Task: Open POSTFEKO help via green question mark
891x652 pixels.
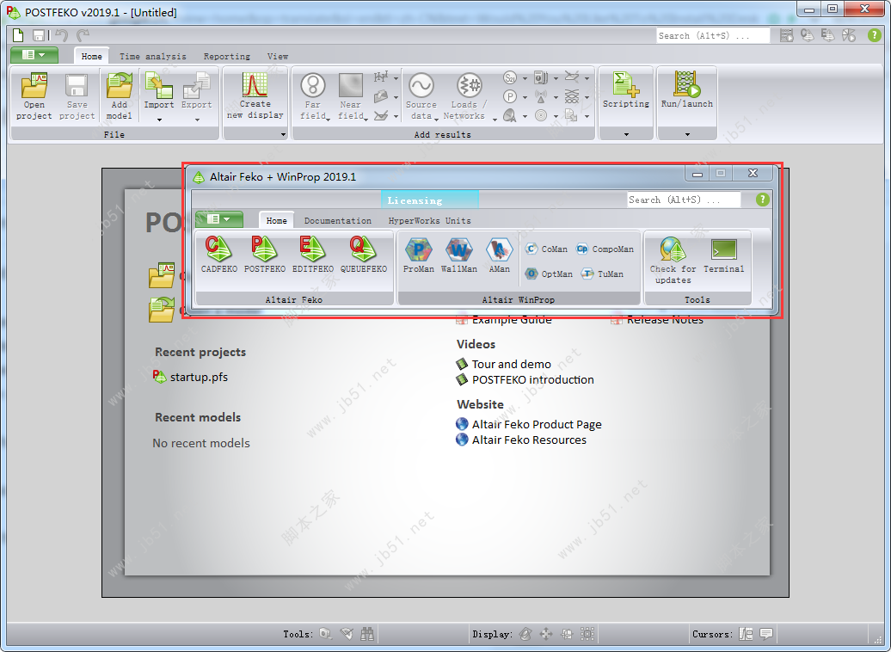Action: [x=875, y=35]
